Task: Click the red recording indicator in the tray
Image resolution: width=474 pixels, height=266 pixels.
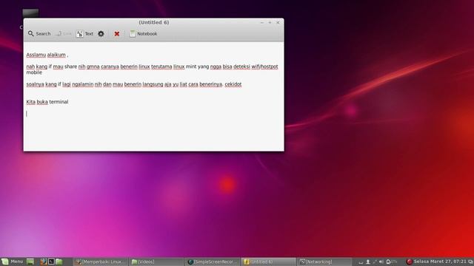Action: [410, 262]
